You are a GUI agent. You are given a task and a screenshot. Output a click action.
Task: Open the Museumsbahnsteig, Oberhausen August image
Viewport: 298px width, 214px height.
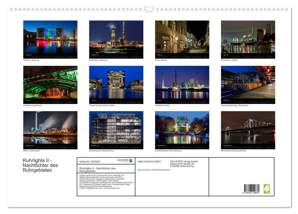click(248, 85)
